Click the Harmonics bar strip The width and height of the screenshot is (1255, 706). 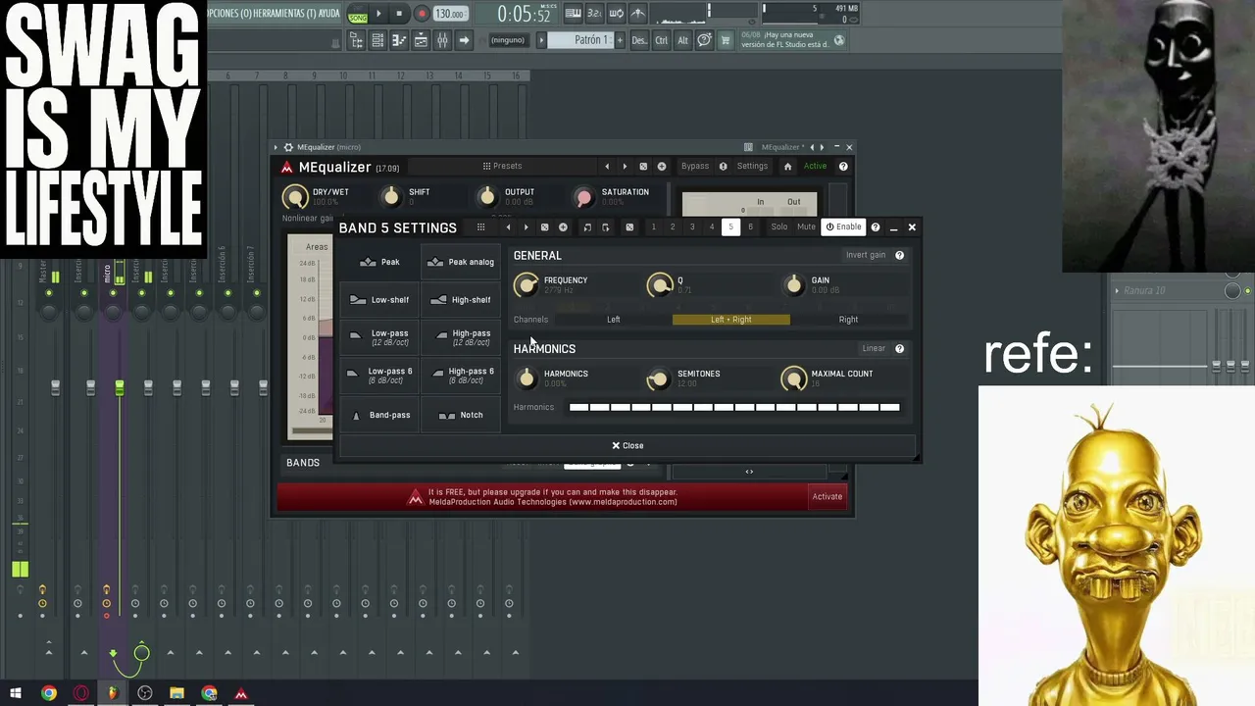click(734, 408)
